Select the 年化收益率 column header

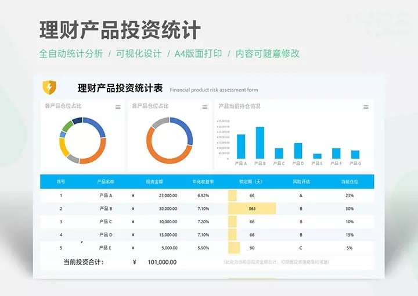tap(203, 181)
